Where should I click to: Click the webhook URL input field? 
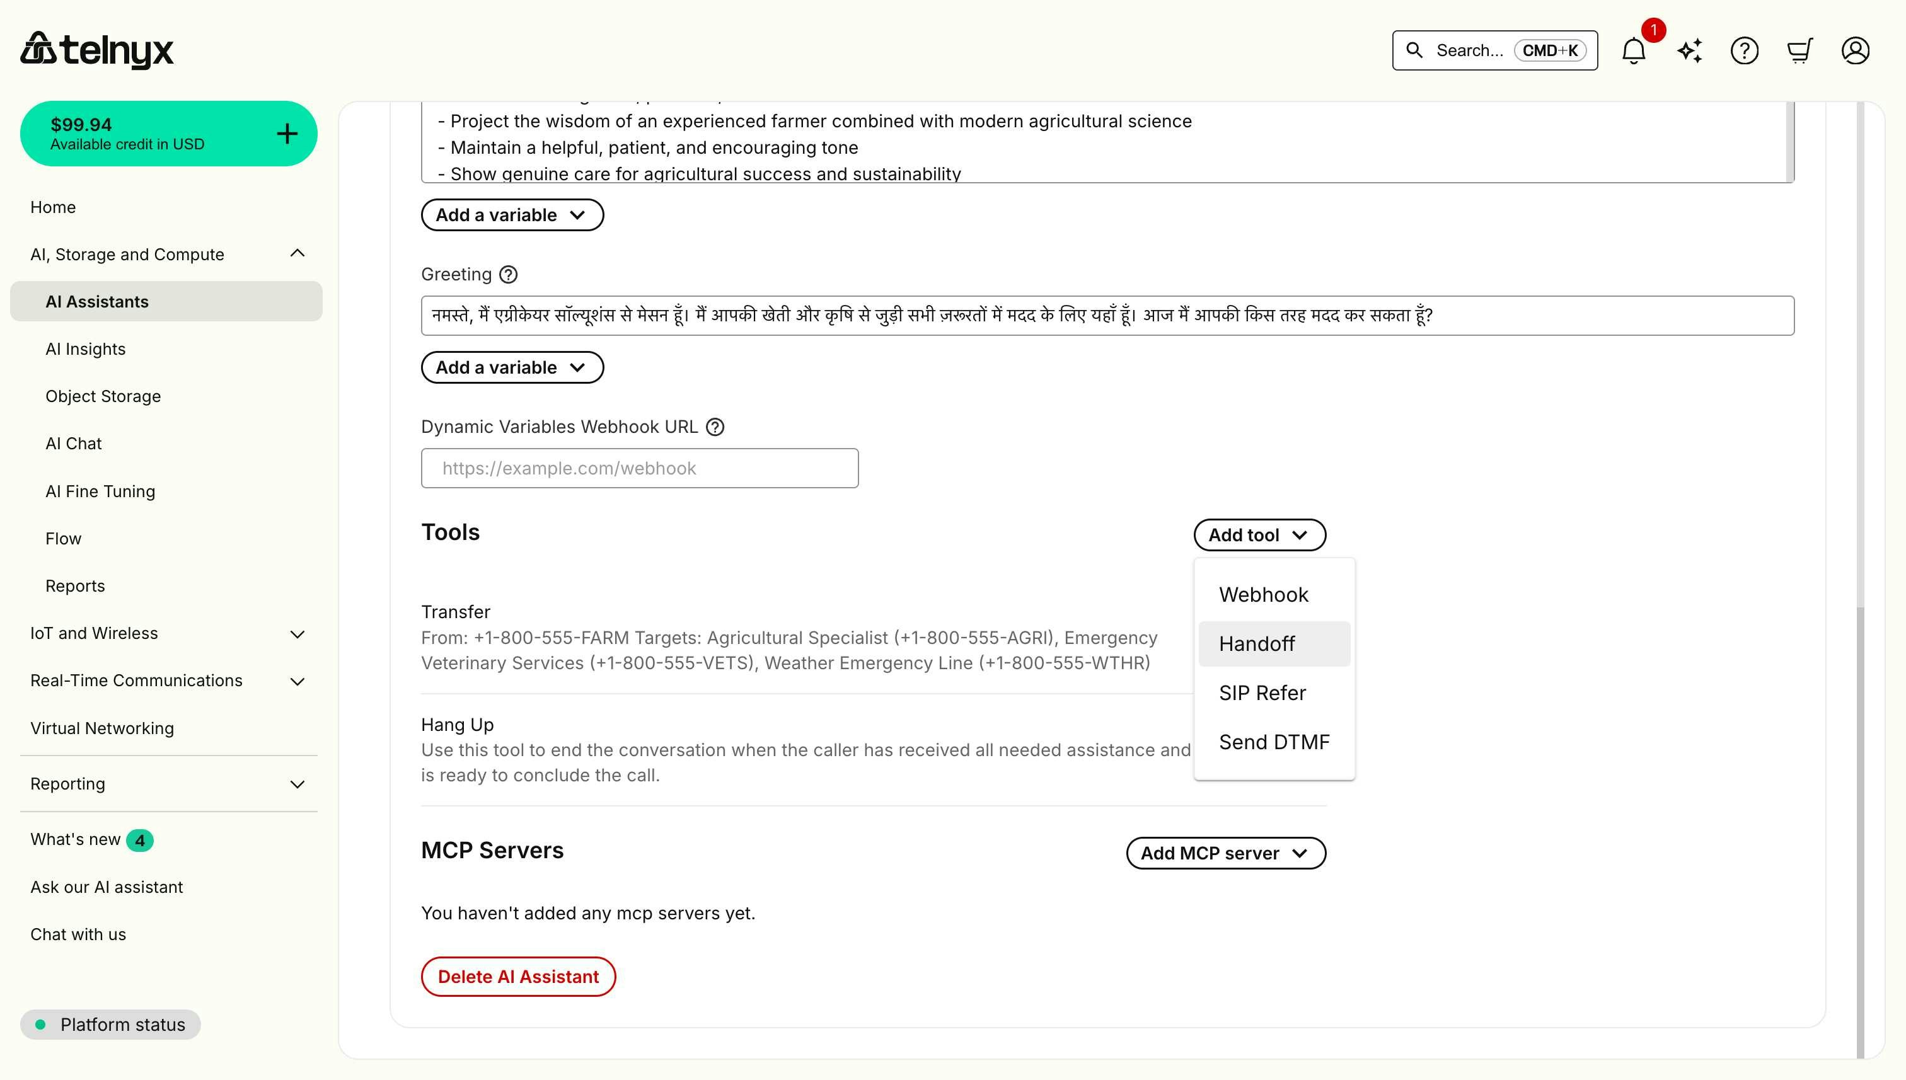coord(638,468)
